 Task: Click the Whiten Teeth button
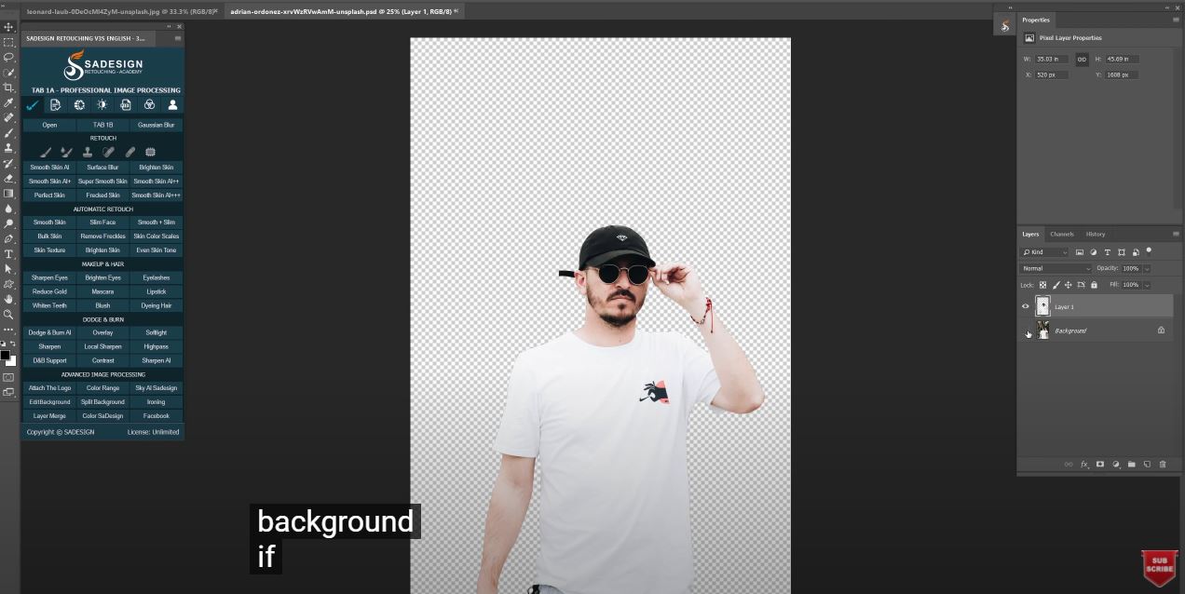click(49, 305)
